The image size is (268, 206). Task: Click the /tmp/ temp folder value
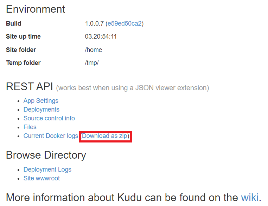coord(91,63)
